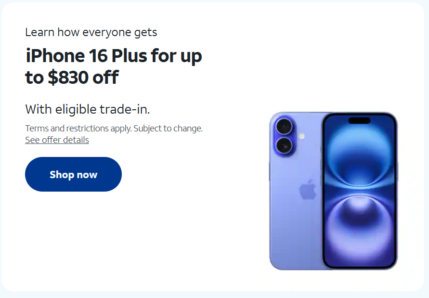
Task: Click the Shop now button
Action: click(73, 174)
